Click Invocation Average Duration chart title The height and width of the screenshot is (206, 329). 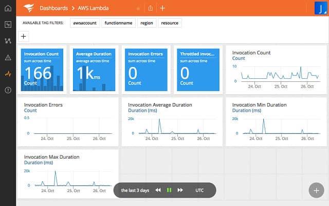pos(160,105)
